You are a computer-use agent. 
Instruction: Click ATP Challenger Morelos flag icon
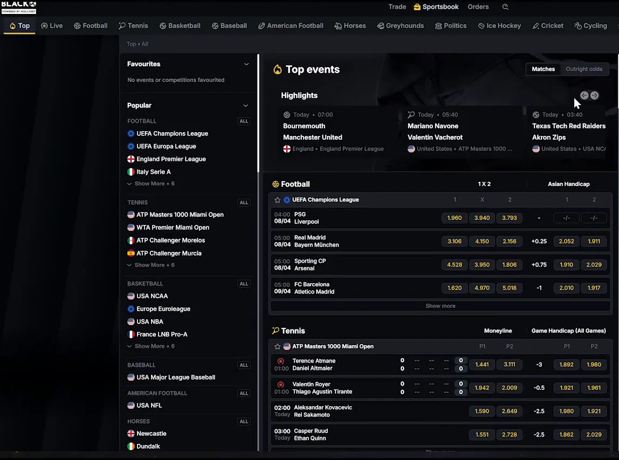(x=130, y=240)
